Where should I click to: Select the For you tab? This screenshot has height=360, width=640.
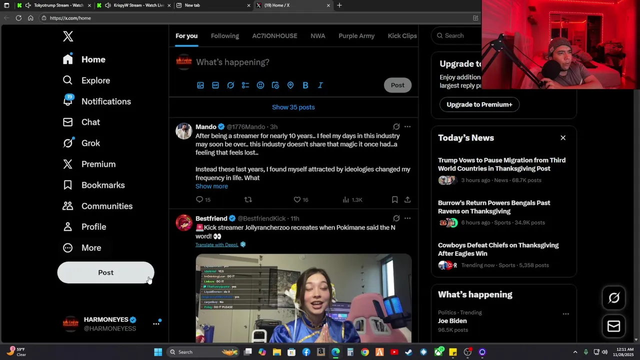[x=186, y=36]
